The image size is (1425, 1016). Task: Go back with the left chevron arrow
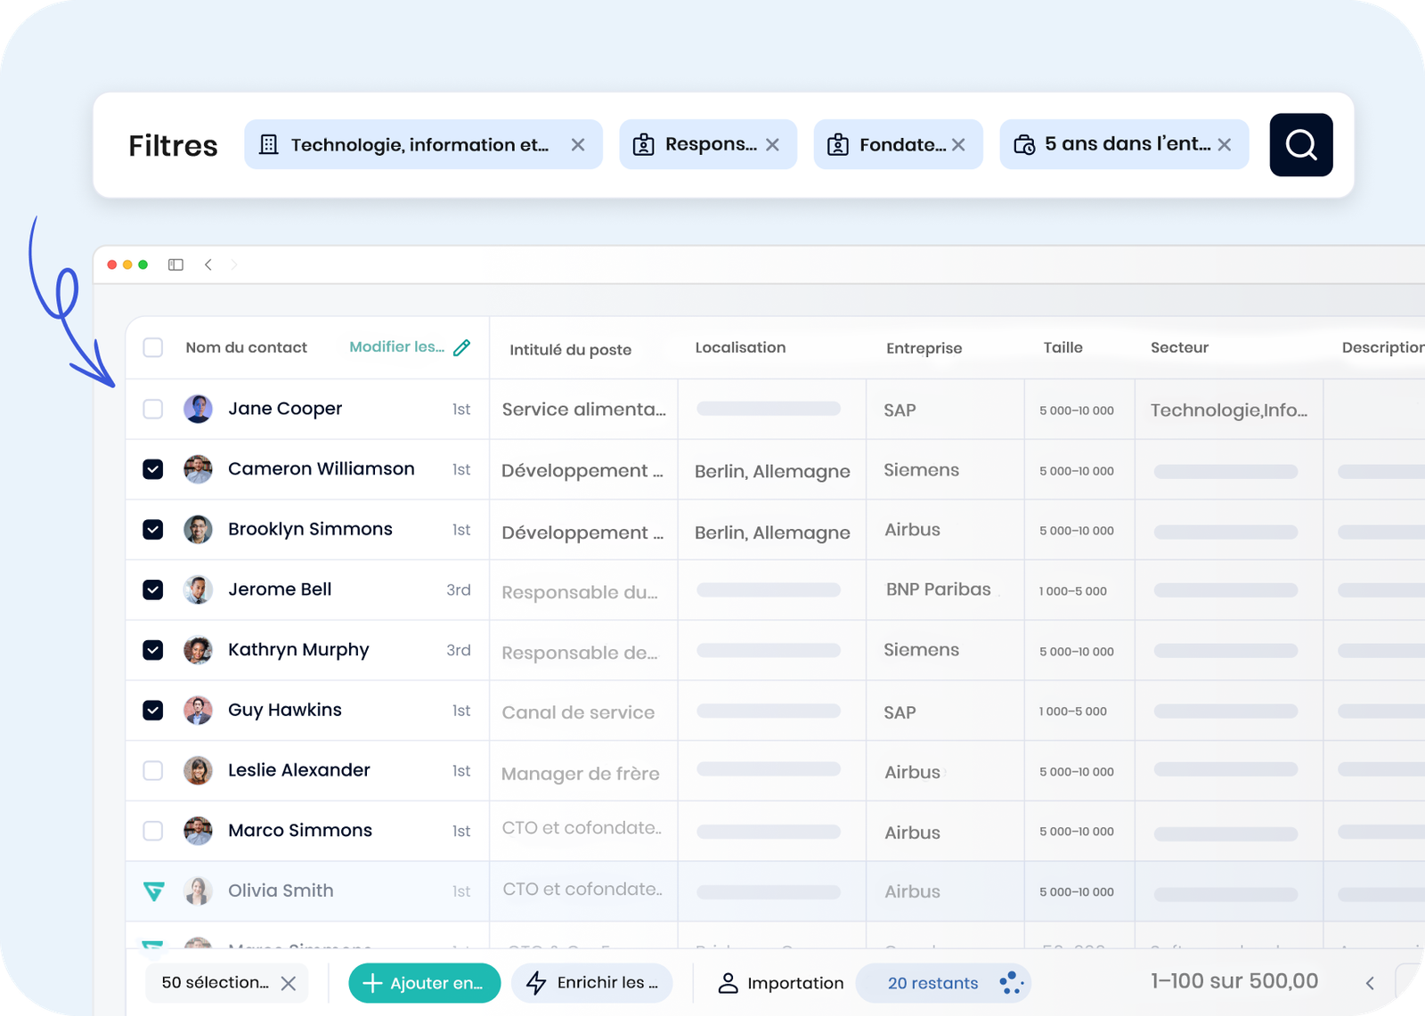pos(208,264)
